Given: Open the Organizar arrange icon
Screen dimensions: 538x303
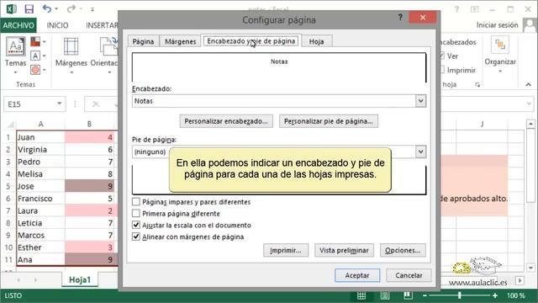Looking at the screenshot, I should [500, 45].
